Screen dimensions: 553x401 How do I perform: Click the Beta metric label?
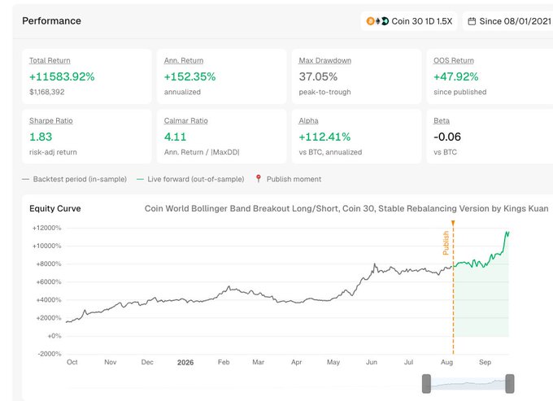pyautogui.click(x=442, y=120)
